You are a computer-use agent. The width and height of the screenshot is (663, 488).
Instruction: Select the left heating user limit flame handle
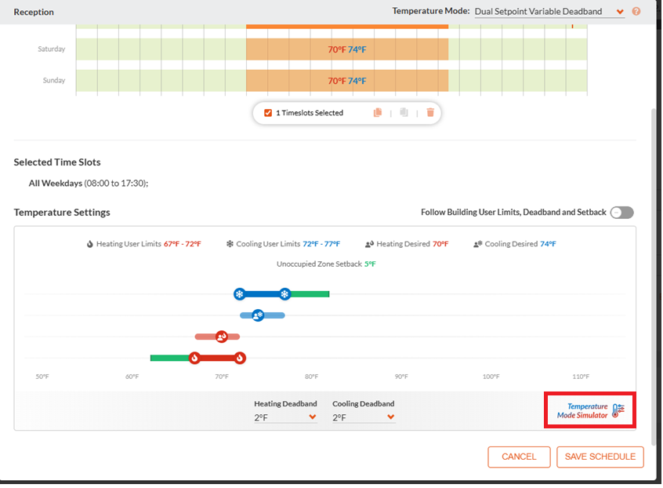pos(194,358)
